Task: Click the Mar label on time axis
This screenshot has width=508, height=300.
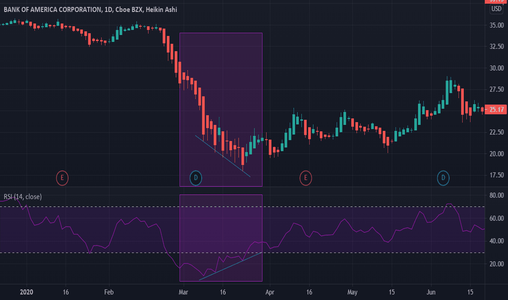Action: pos(183,292)
